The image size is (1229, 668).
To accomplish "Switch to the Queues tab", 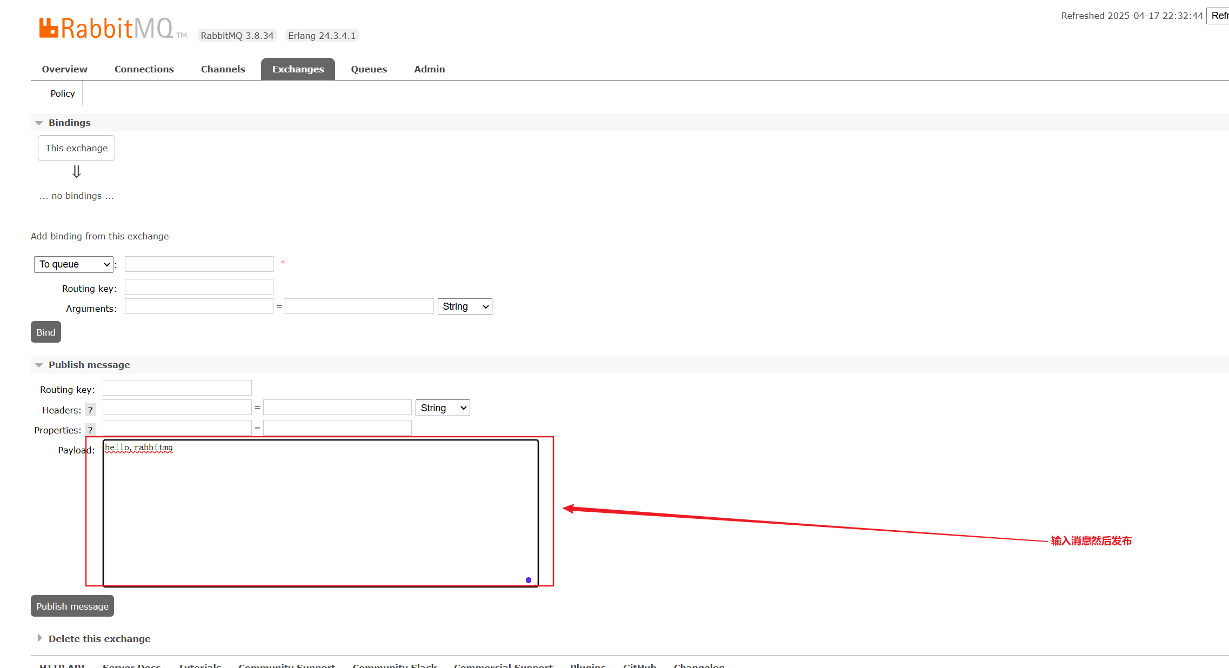I will (x=369, y=69).
